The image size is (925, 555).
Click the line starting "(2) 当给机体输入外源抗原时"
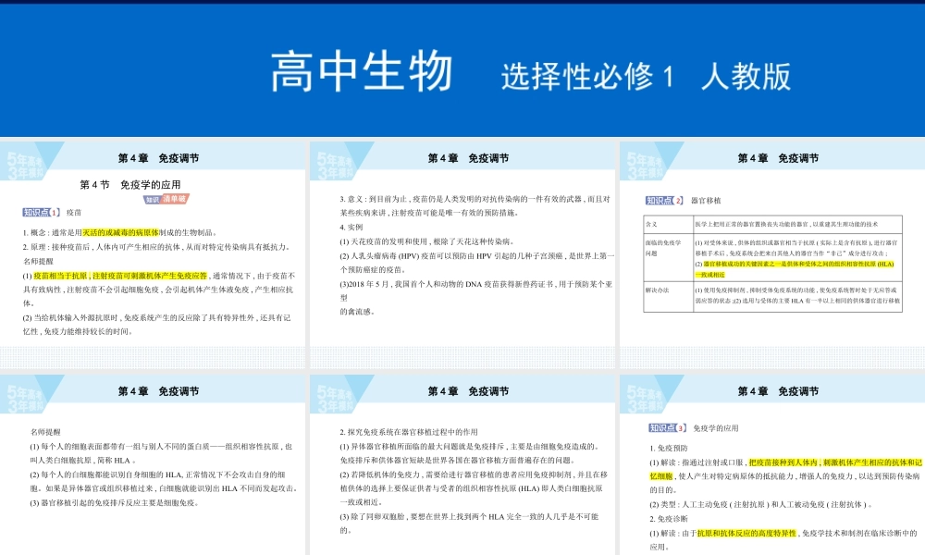point(156,318)
